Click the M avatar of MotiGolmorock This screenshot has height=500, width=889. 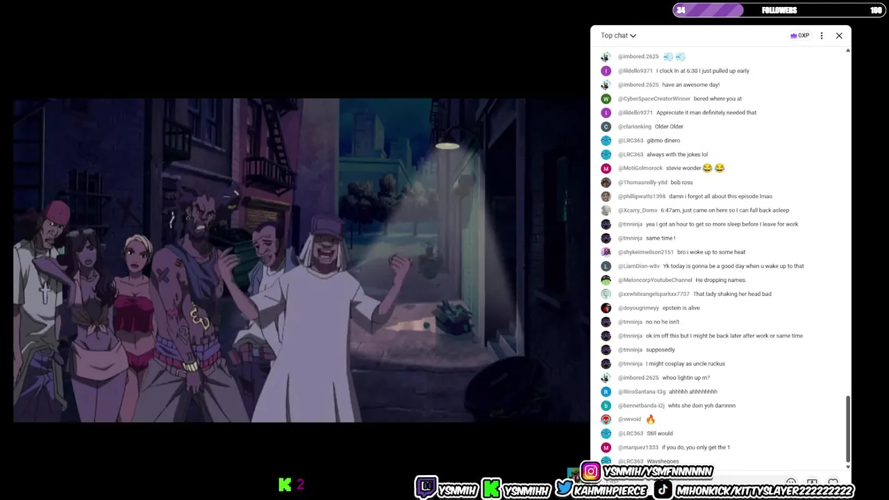click(x=606, y=168)
